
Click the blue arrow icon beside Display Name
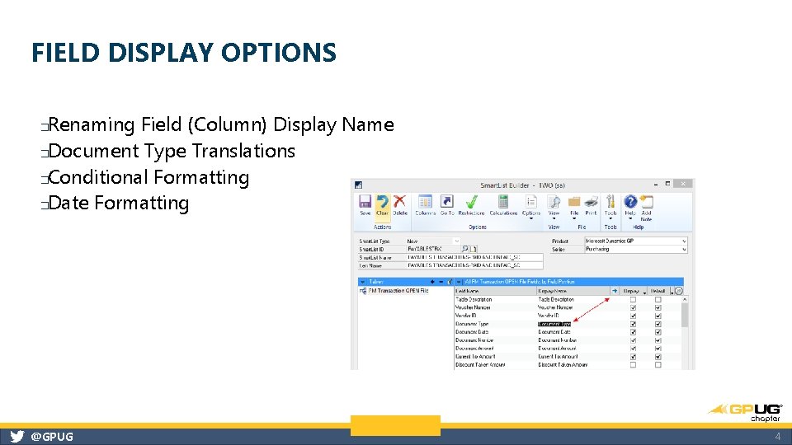[x=615, y=291]
